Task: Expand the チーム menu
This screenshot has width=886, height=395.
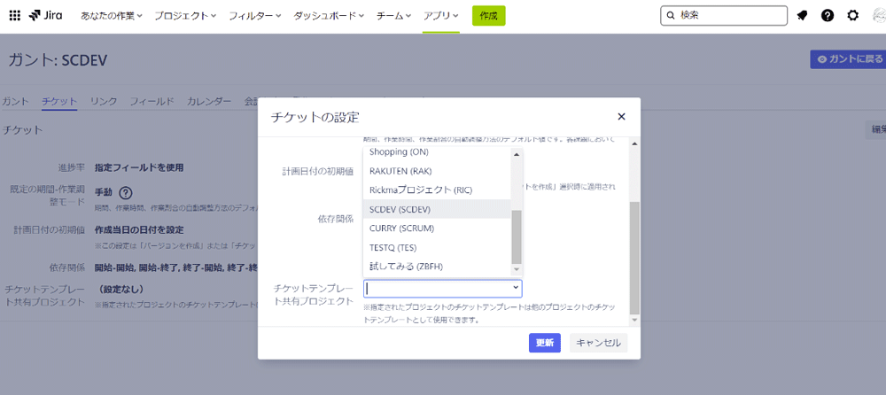Action: coord(394,16)
